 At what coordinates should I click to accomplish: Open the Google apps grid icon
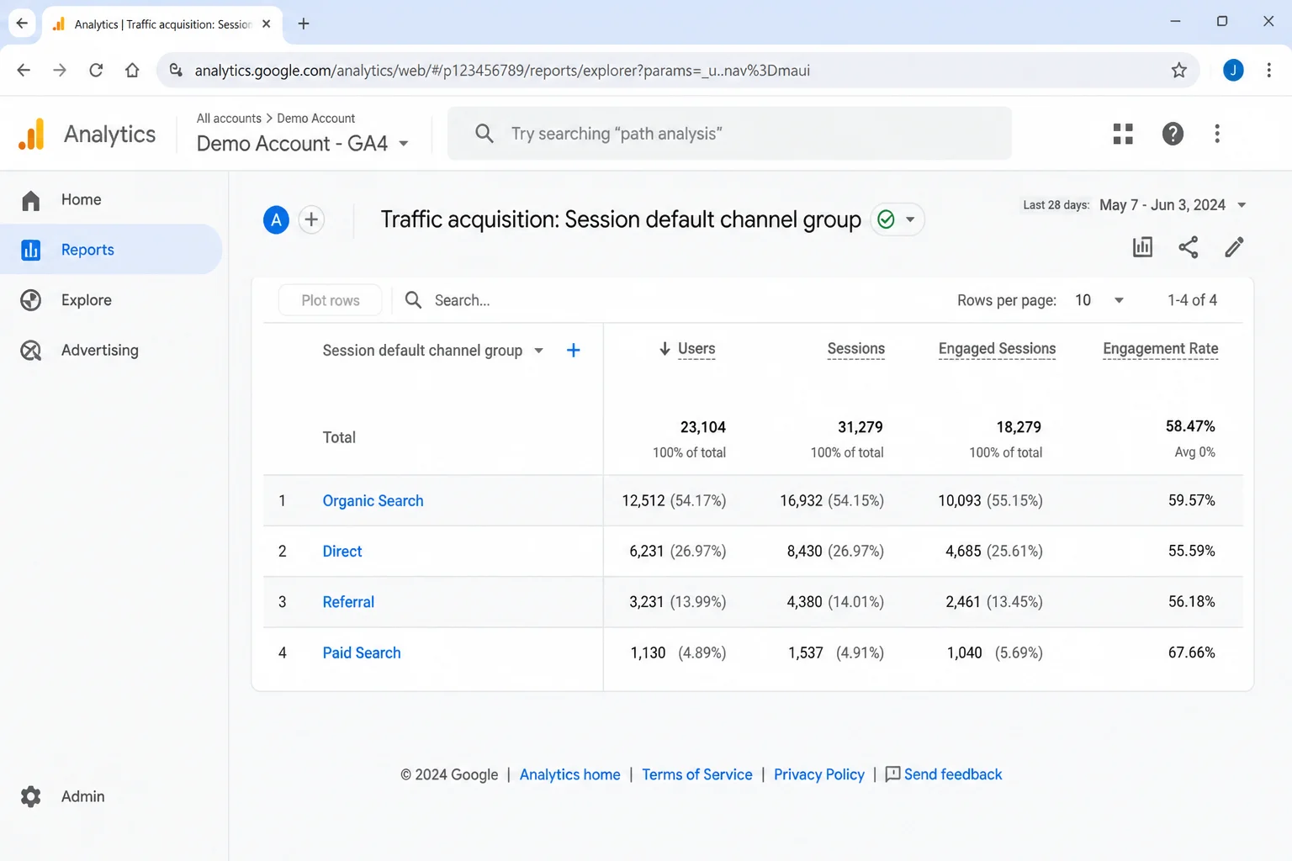[1123, 134]
